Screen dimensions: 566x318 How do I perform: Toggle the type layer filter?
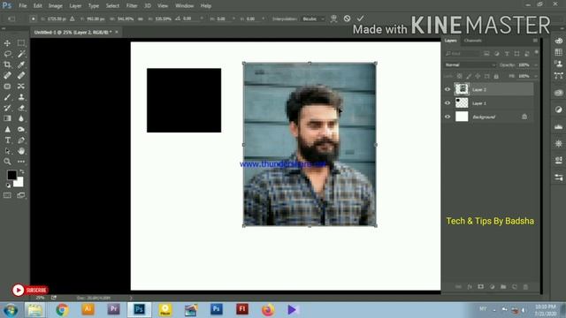[507, 54]
